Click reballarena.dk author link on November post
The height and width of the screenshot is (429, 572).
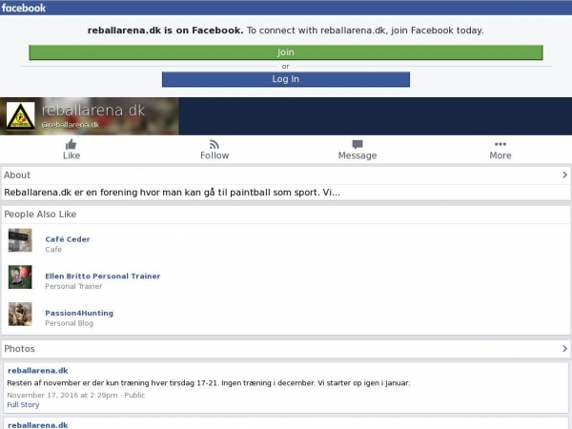click(x=37, y=371)
